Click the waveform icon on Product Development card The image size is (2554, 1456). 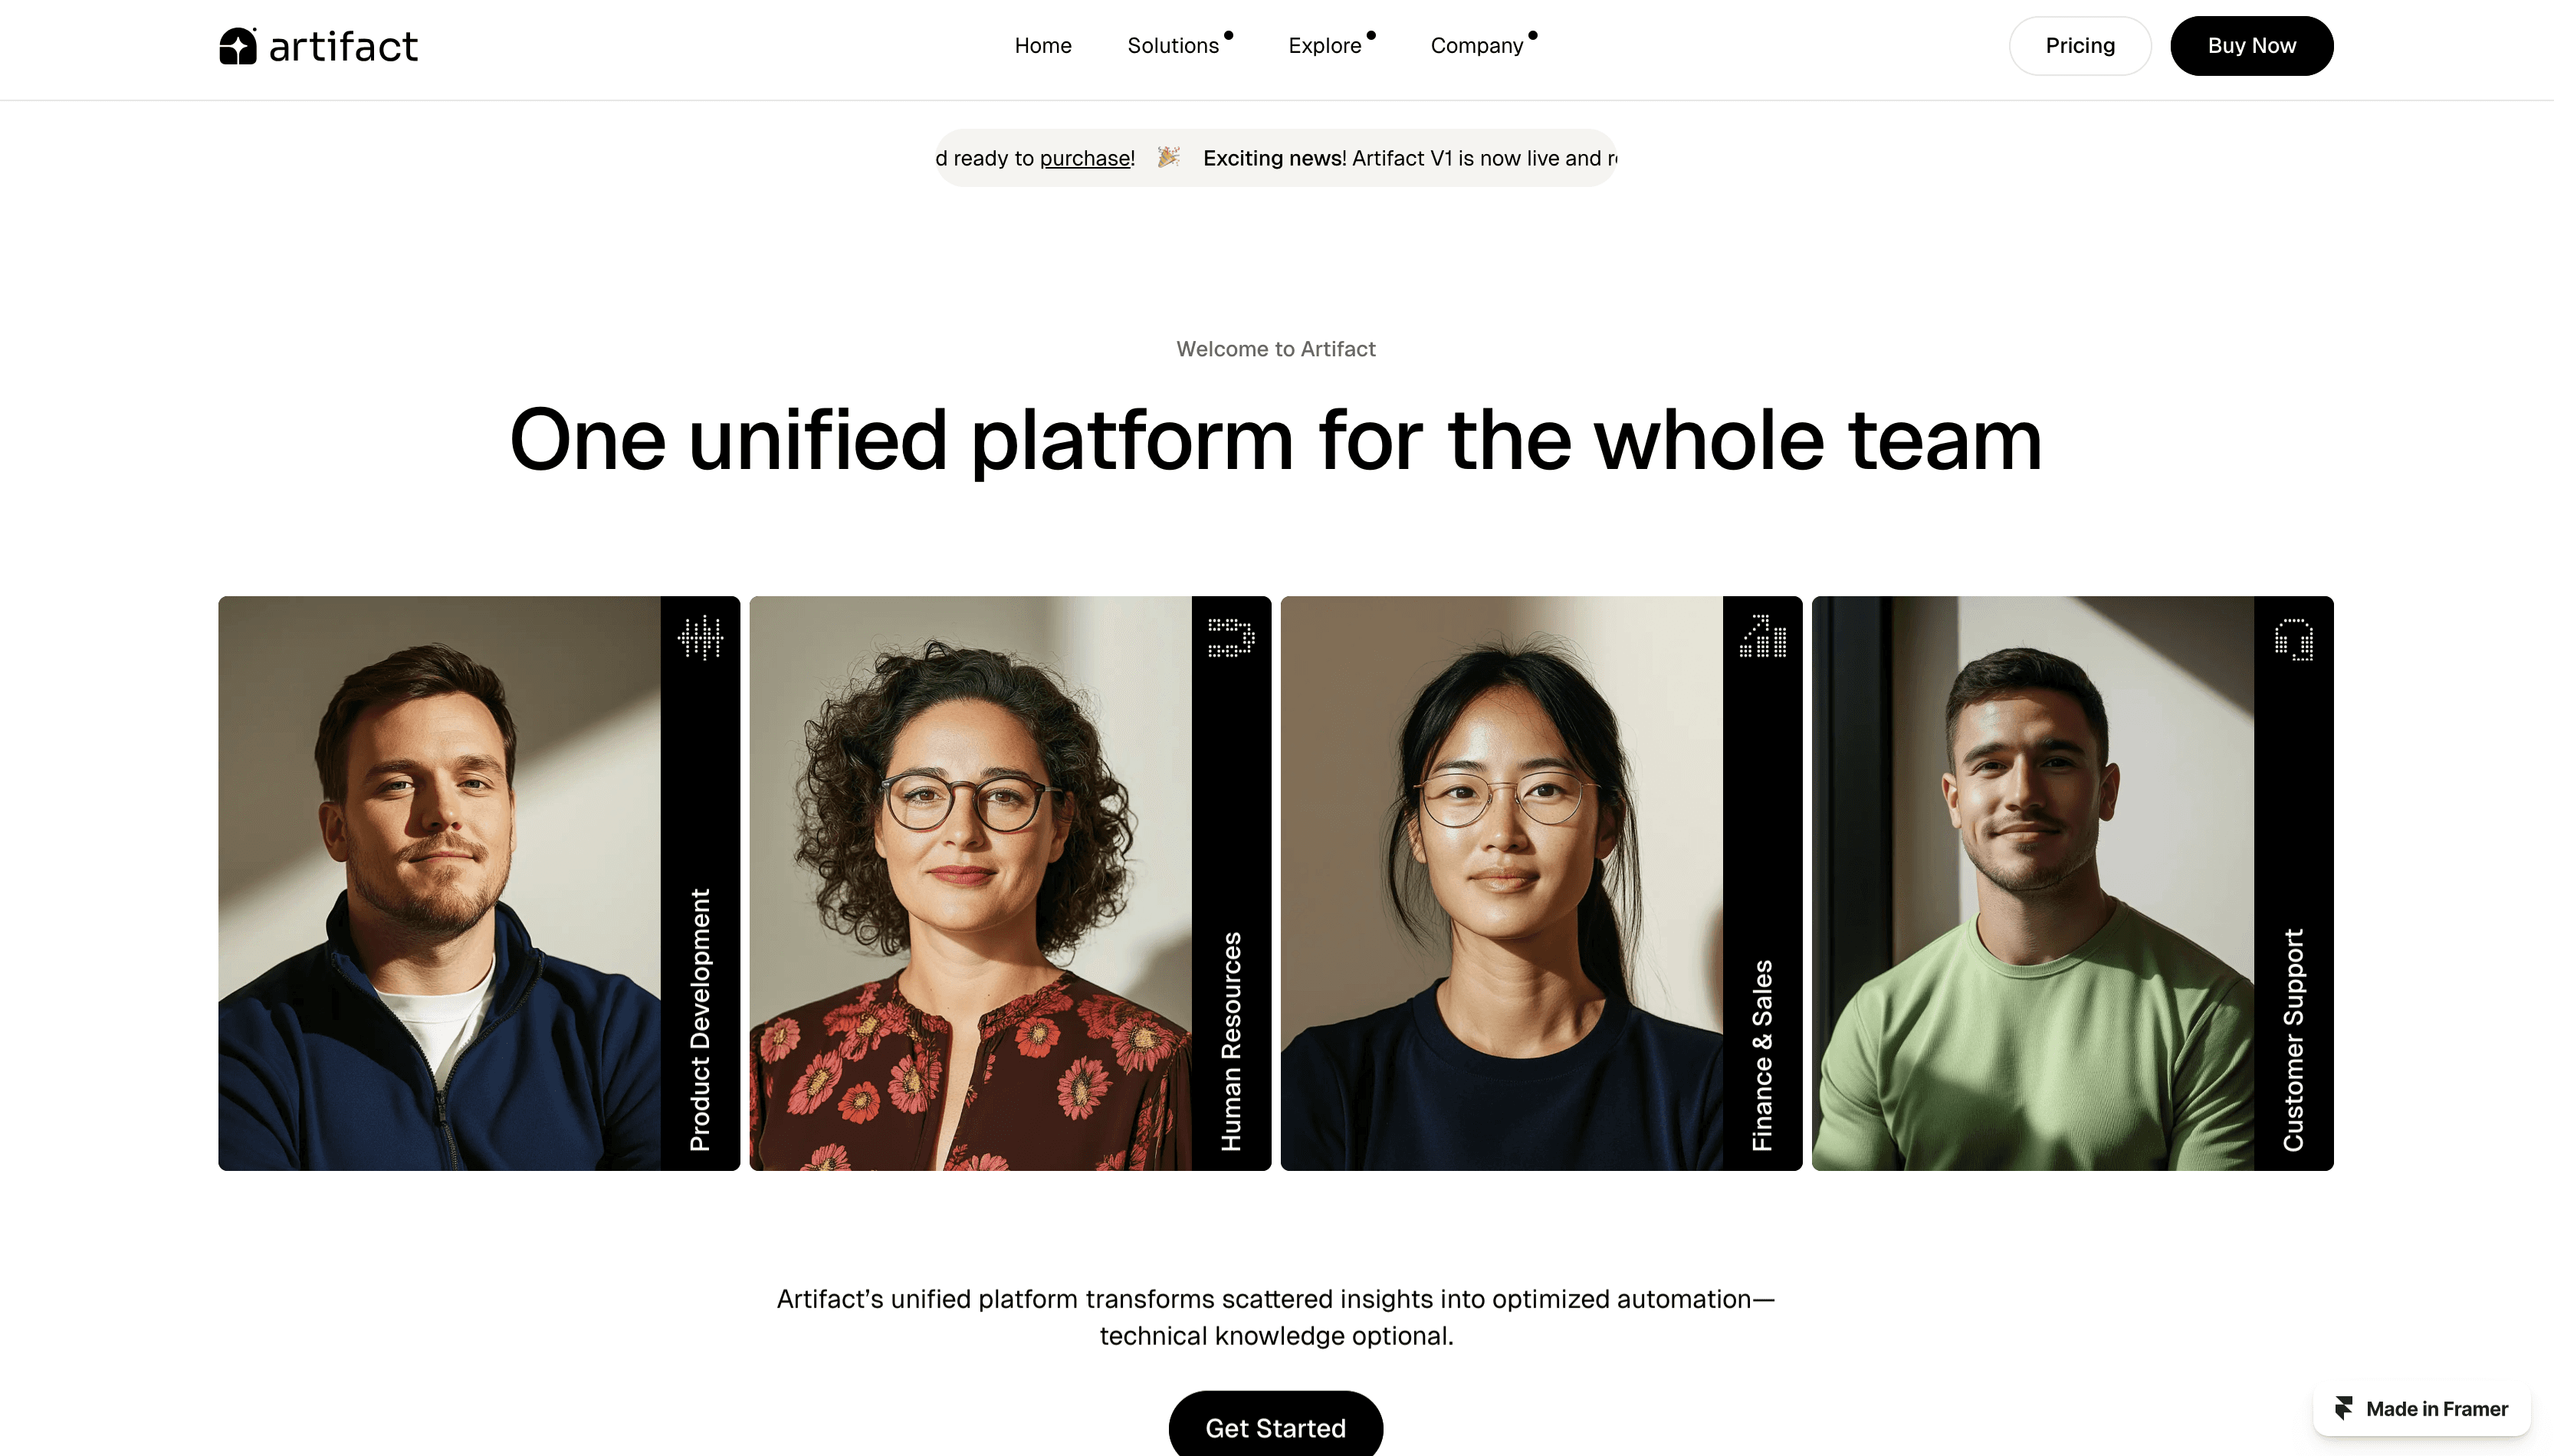pos(700,637)
